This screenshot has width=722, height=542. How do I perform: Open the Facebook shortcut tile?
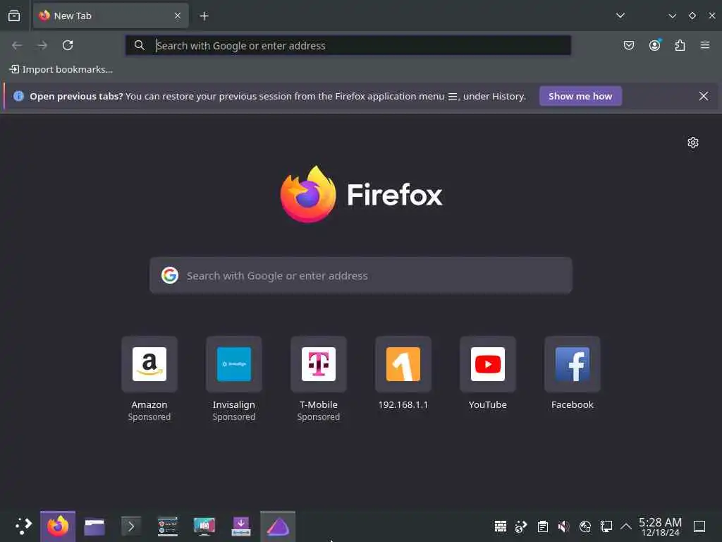[573, 364]
